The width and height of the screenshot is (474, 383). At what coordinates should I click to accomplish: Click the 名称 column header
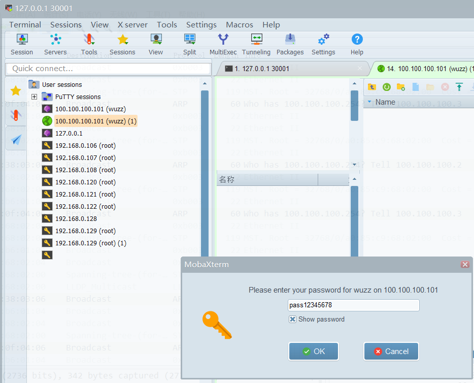pos(267,180)
